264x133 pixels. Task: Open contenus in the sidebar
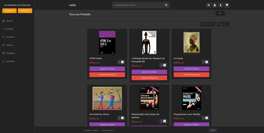tap(10, 37)
